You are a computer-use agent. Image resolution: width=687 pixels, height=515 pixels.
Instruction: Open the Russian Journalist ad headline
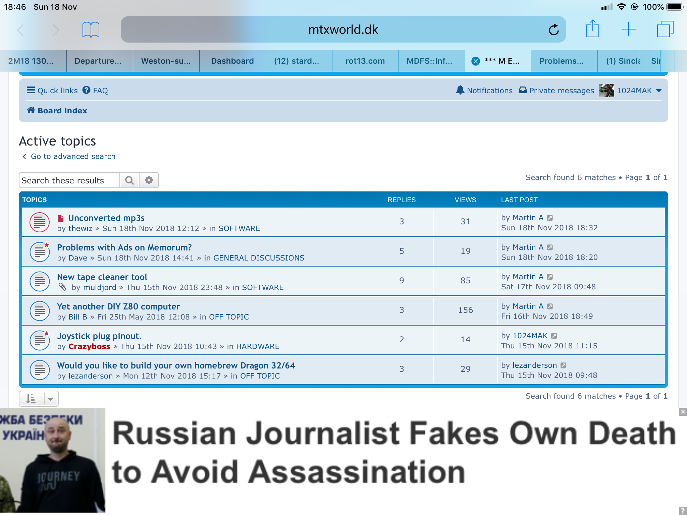click(x=394, y=453)
